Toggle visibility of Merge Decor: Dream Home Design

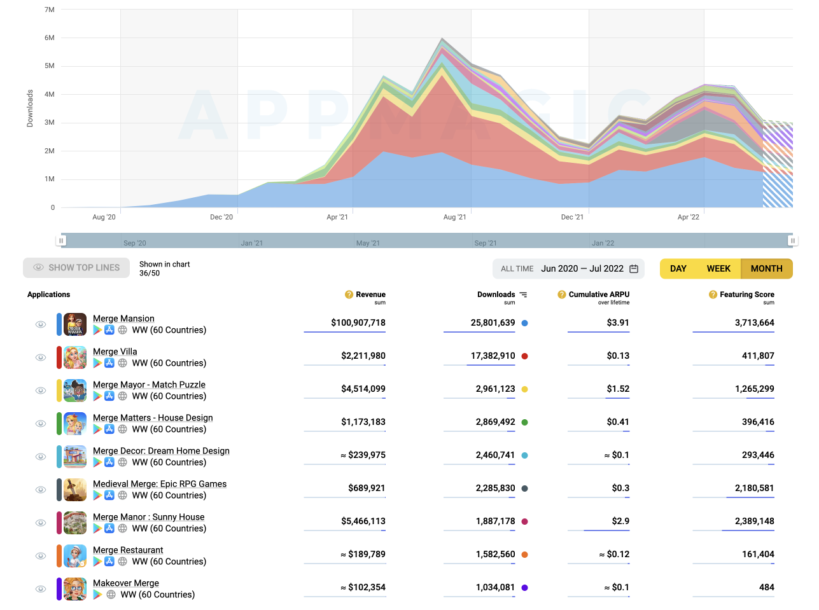(x=41, y=457)
